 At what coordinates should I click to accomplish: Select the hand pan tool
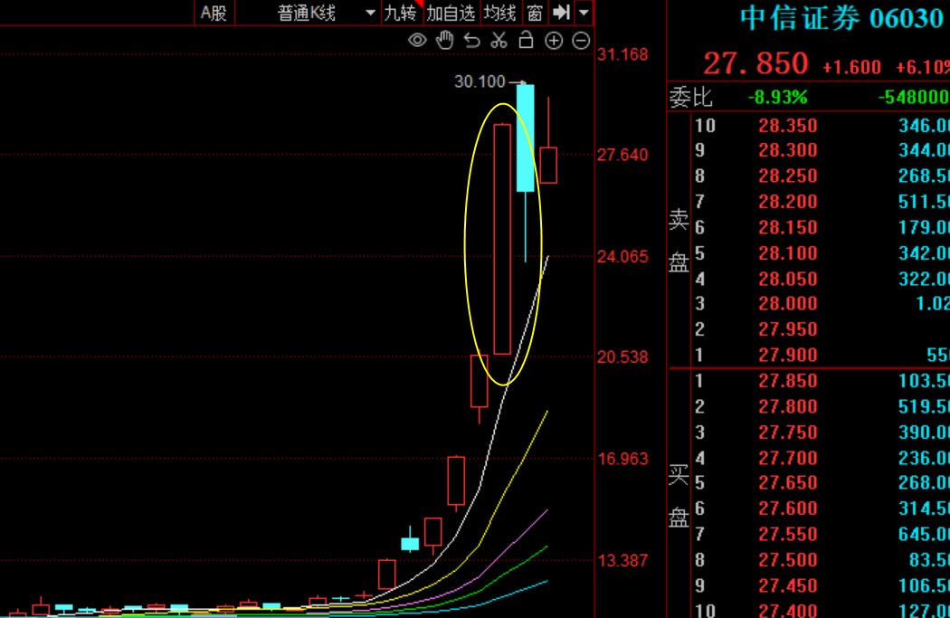tap(444, 40)
